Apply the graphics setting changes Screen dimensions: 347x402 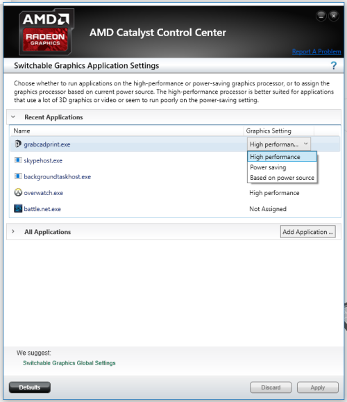click(x=318, y=387)
